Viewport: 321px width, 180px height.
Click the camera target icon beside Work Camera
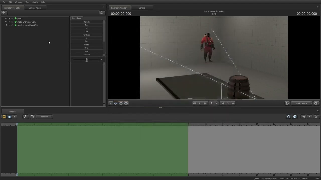287,103
